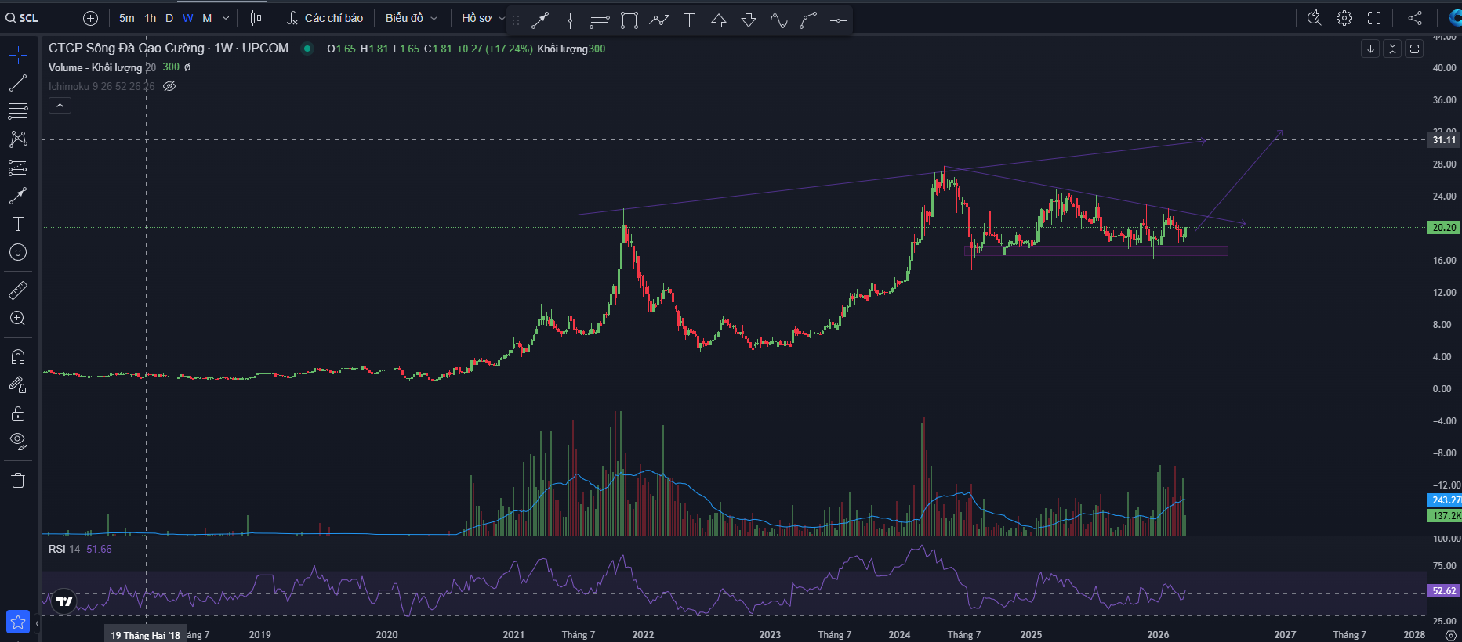
Task: Toggle the market status dot next to UPCOM
Action: [x=307, y=49]
